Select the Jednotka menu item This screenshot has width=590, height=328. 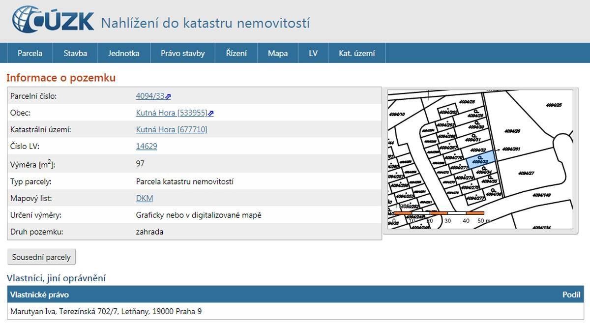pos(124,53)
